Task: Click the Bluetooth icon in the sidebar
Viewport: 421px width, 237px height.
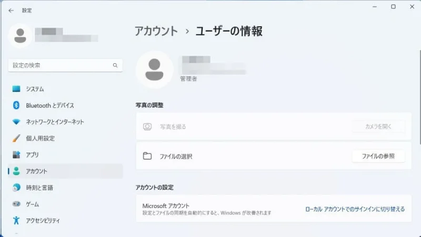Action: pos(16,105)
